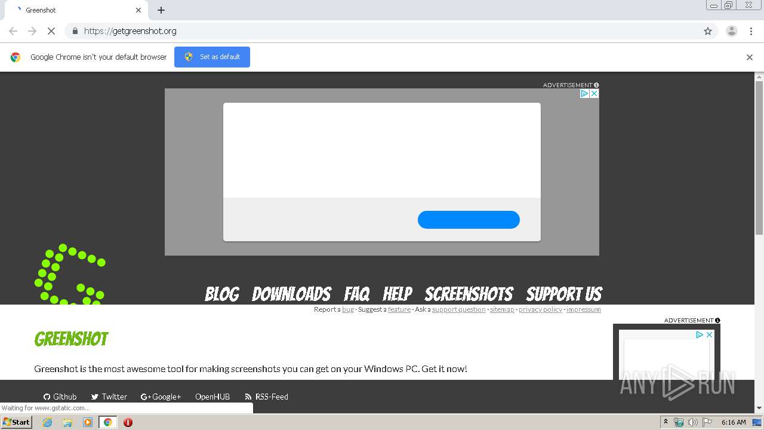Click the feature suggestion link
Image resolution: width=764 pixels, height=430 pixels.
click(x=399, y=309)
